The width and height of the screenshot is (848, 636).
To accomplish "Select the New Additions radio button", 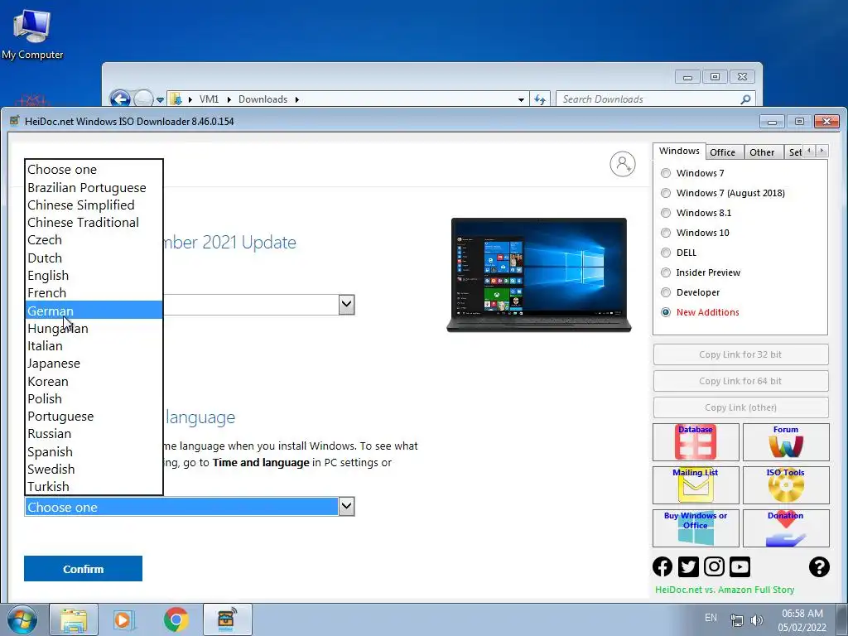I will click(x=666, y=312).
